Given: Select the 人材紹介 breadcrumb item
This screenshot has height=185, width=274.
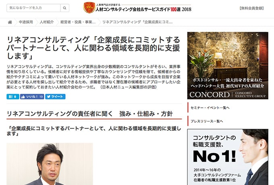Looking at the screenshot, I should coord(47,22).
